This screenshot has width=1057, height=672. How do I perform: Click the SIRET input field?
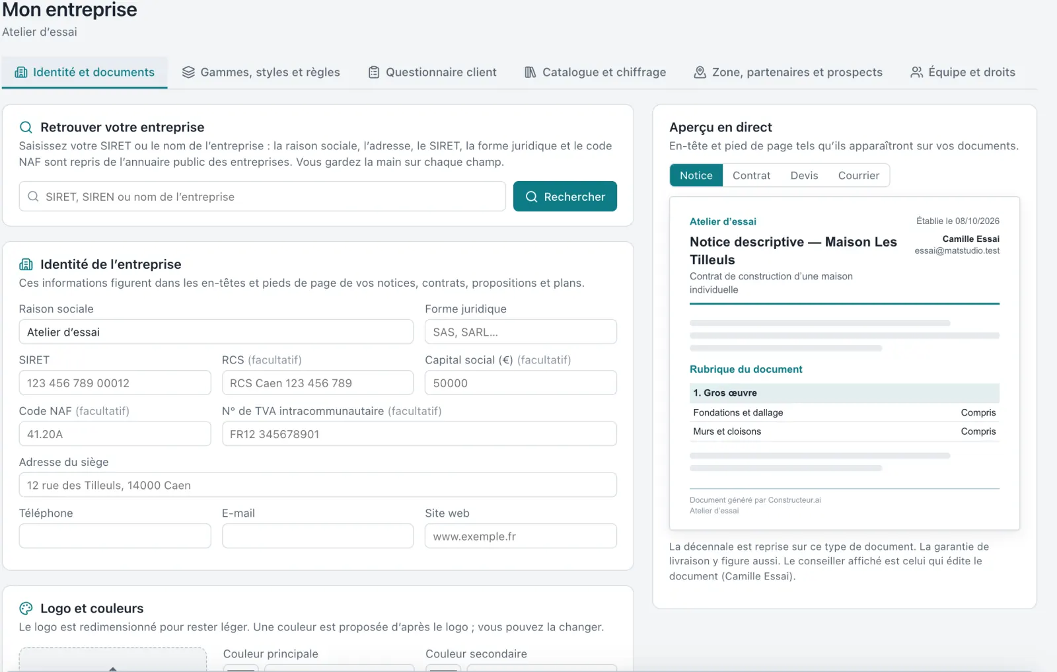115,383
